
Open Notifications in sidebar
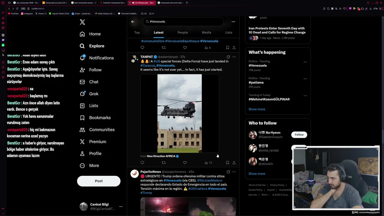pos(97,58)
